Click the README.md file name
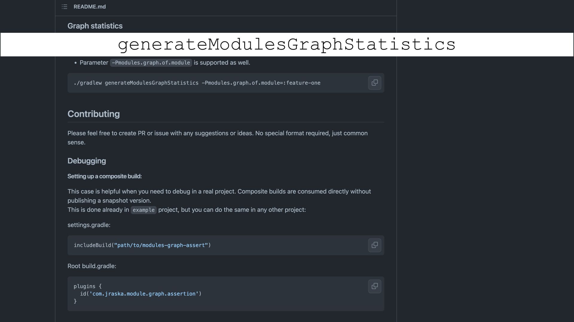The width and height of the screenshot is (574, 322). pyautogui.click(x=89, y=7)
